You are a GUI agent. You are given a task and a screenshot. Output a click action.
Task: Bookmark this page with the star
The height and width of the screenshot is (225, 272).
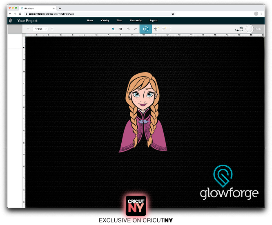[173, 14]
